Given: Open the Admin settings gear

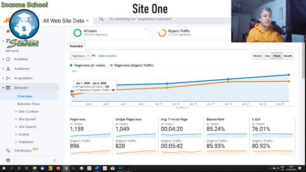Looking at the screenshot, I should 8,161.
